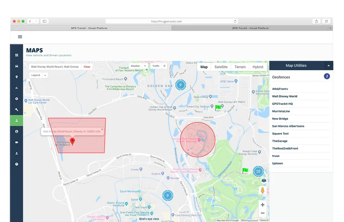344x222 pixels.
Task: Click the green flag near Walt Disney LBV YMCA
Action: [x=218, y=108]
